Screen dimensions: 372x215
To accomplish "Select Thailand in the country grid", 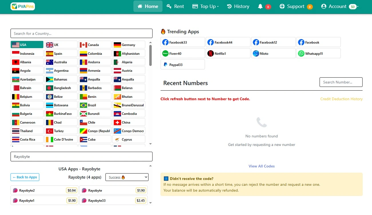I will (27, 131).
